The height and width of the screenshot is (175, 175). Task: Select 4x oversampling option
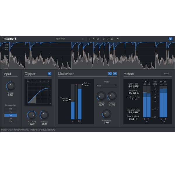[10, 115]
